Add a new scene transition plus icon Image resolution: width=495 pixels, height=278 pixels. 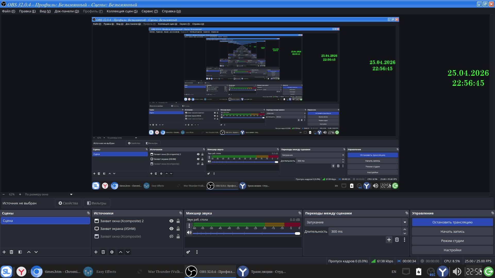coord(389,240)
